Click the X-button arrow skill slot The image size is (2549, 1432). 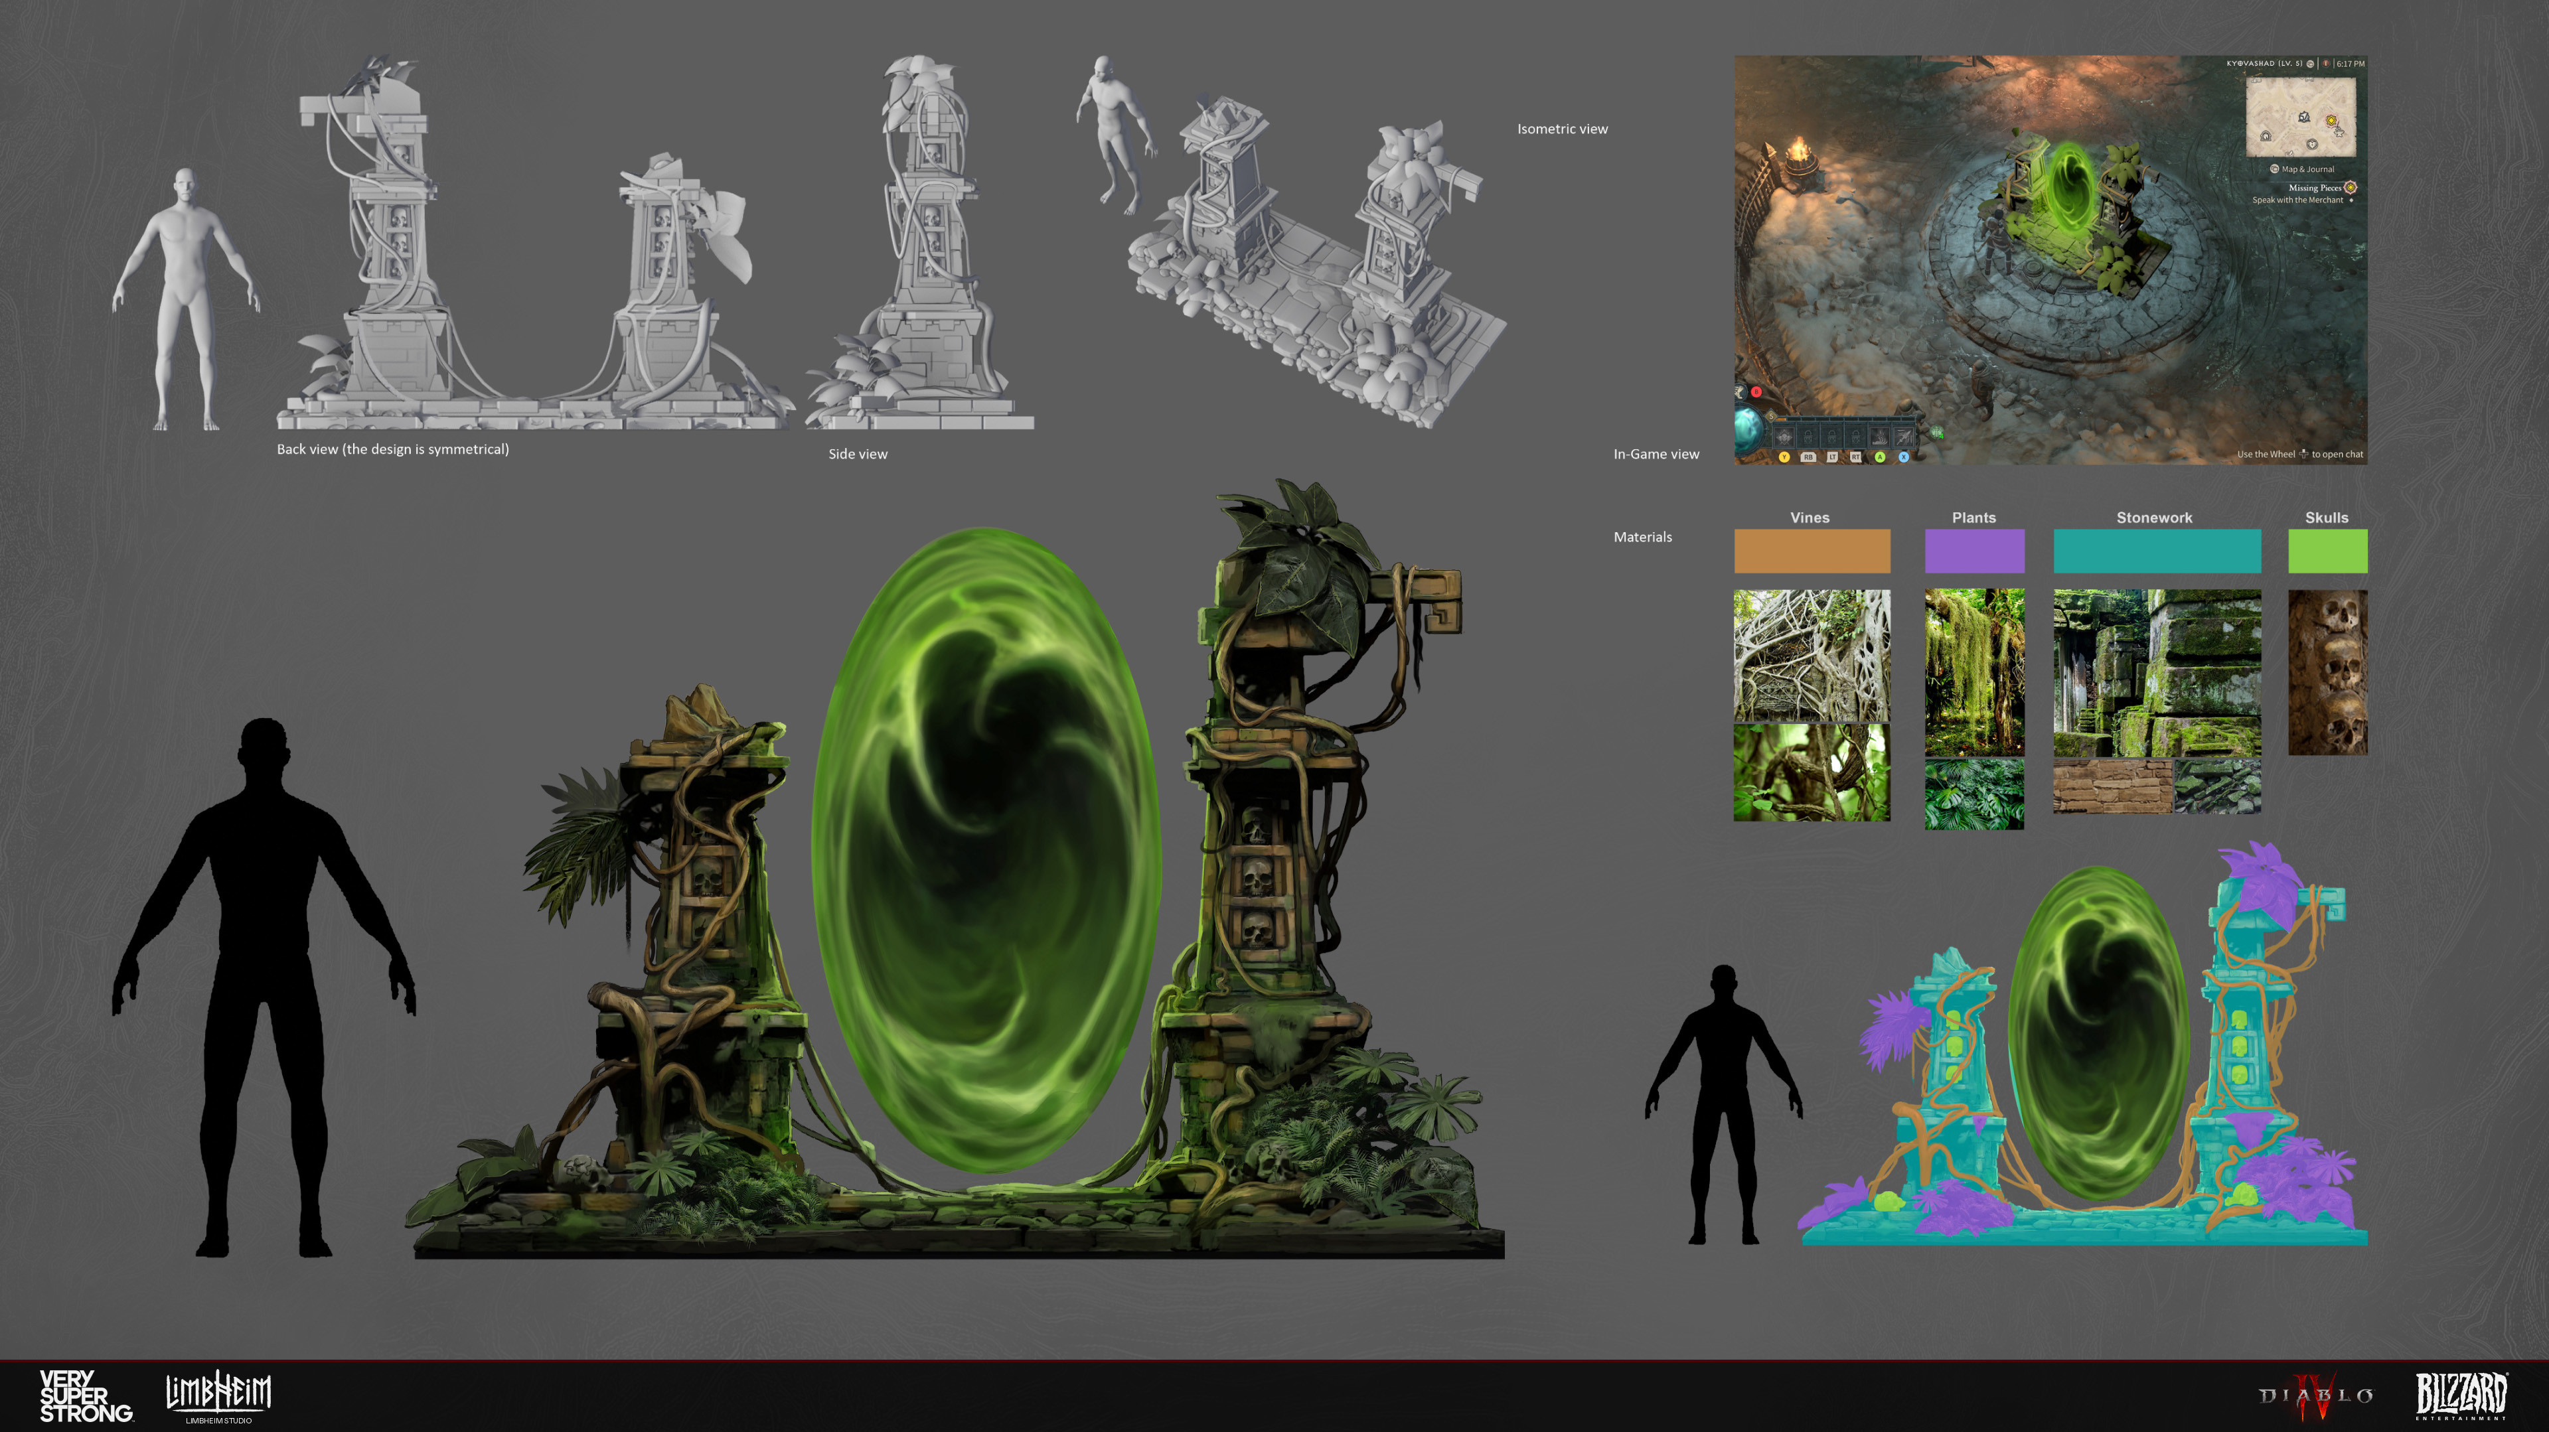(x=1904, y=438)
